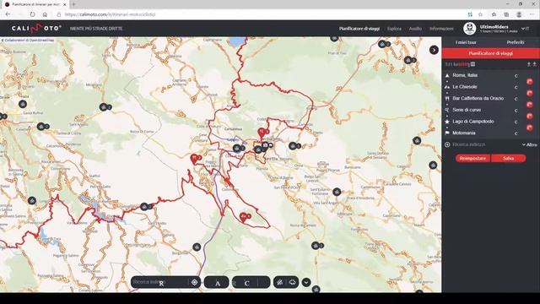This screenshot has width=540, height=304.
Task: Select the Roma, Italia waypoint
Action: click(x=465, y=75)
